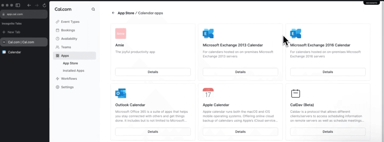
Task: View Details for Microsoft Exchange 2013 Calendar
Action: pos(240,72)
